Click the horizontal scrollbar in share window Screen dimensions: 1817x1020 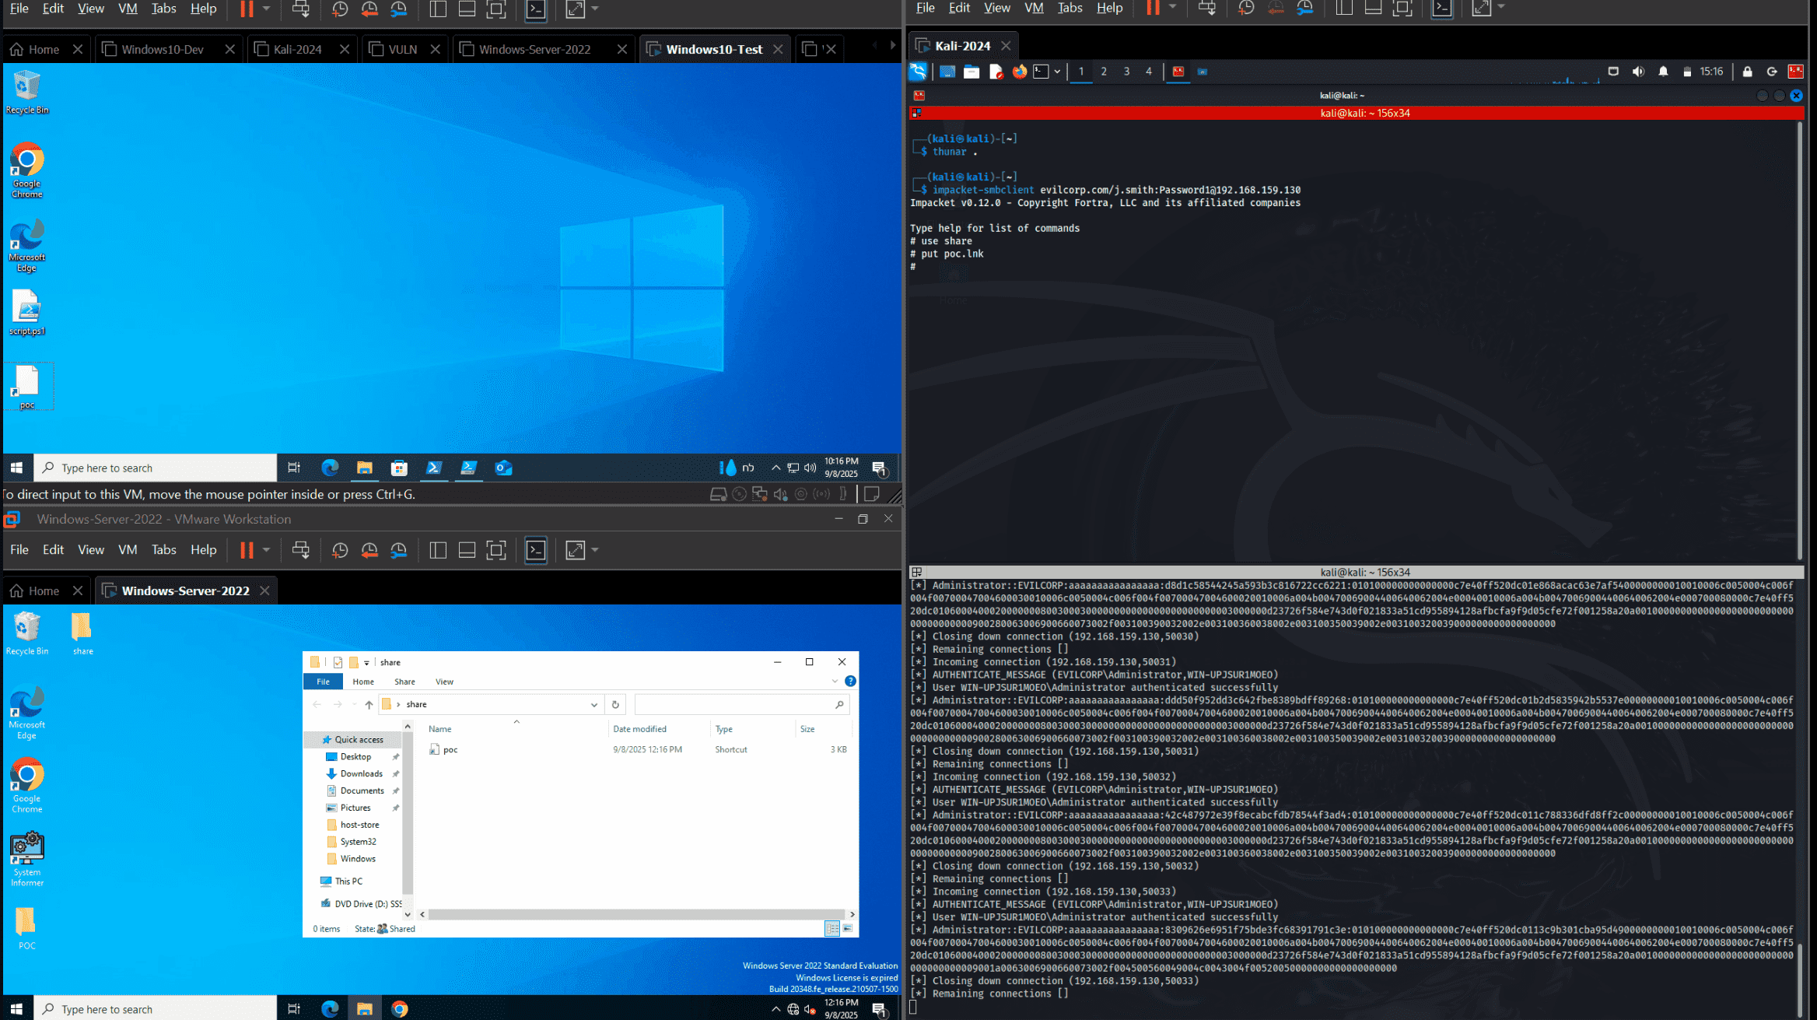[x=635, y=915]
